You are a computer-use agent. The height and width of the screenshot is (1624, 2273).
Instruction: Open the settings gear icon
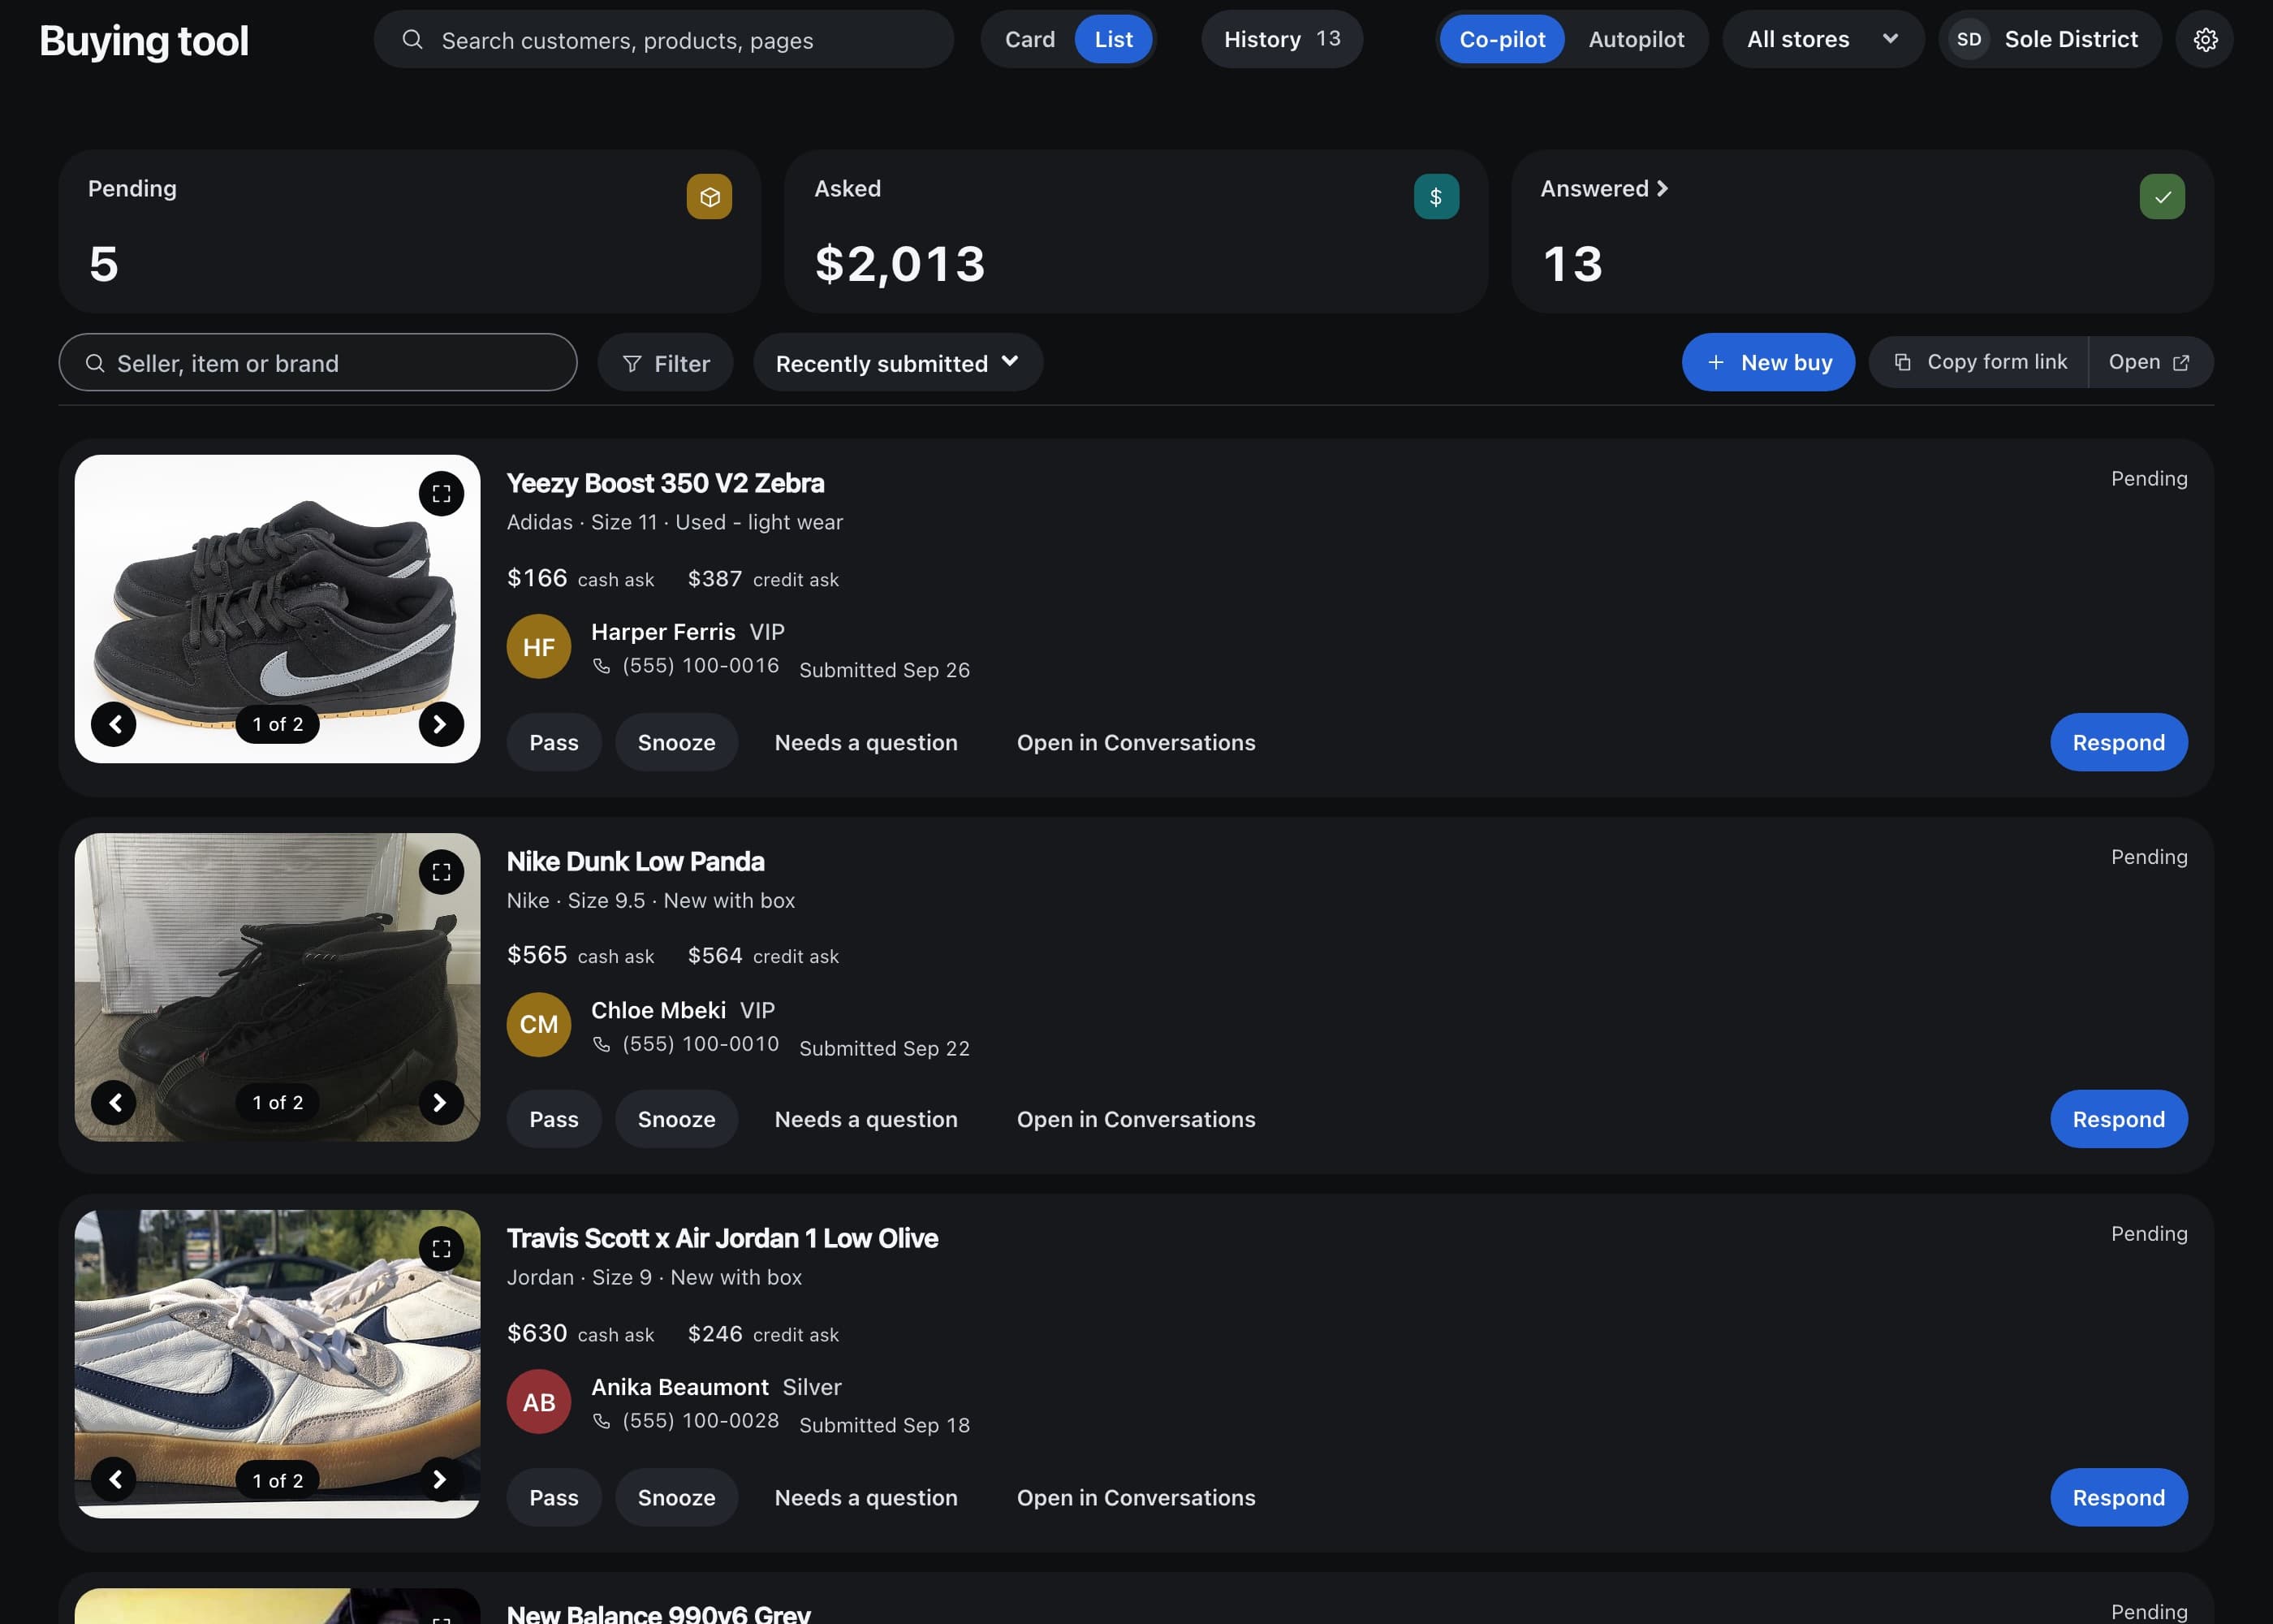click(x=2204, y=39)
